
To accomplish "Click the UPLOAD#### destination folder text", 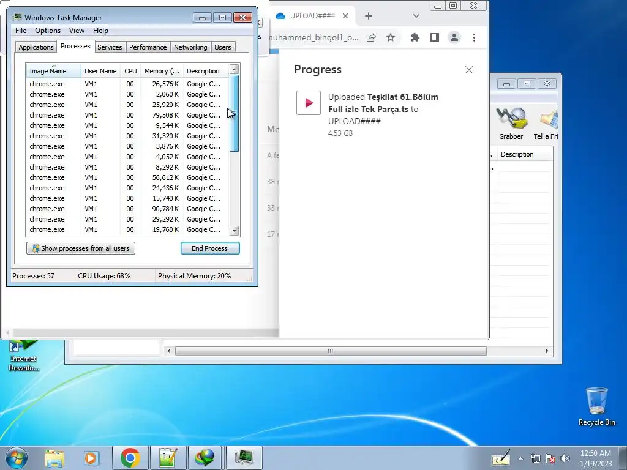I will pyautogui.click(x=355, y=121).
